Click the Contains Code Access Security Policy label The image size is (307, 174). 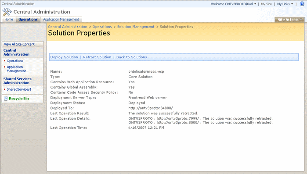click(x=84, y=92)
